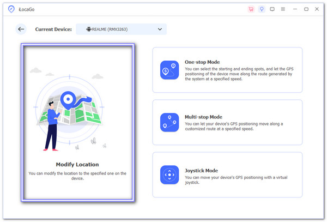Click the key registration icon in the title bar
This screenshot has width=327, height=222.
click(262, 9)
